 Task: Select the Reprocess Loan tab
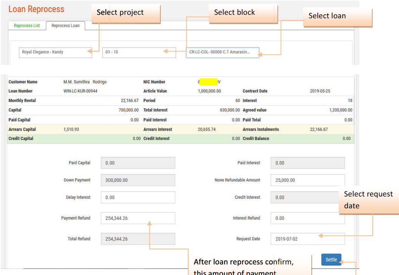coord(65,26)
